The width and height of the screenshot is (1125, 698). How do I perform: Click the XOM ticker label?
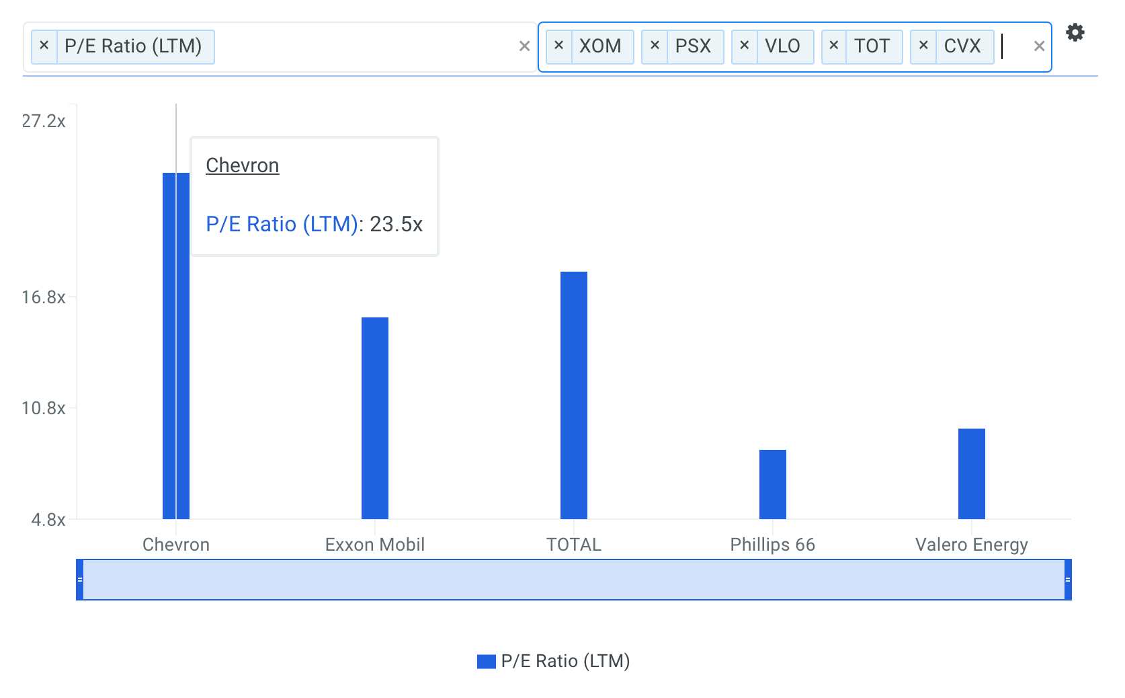click(x=601, y=46)
